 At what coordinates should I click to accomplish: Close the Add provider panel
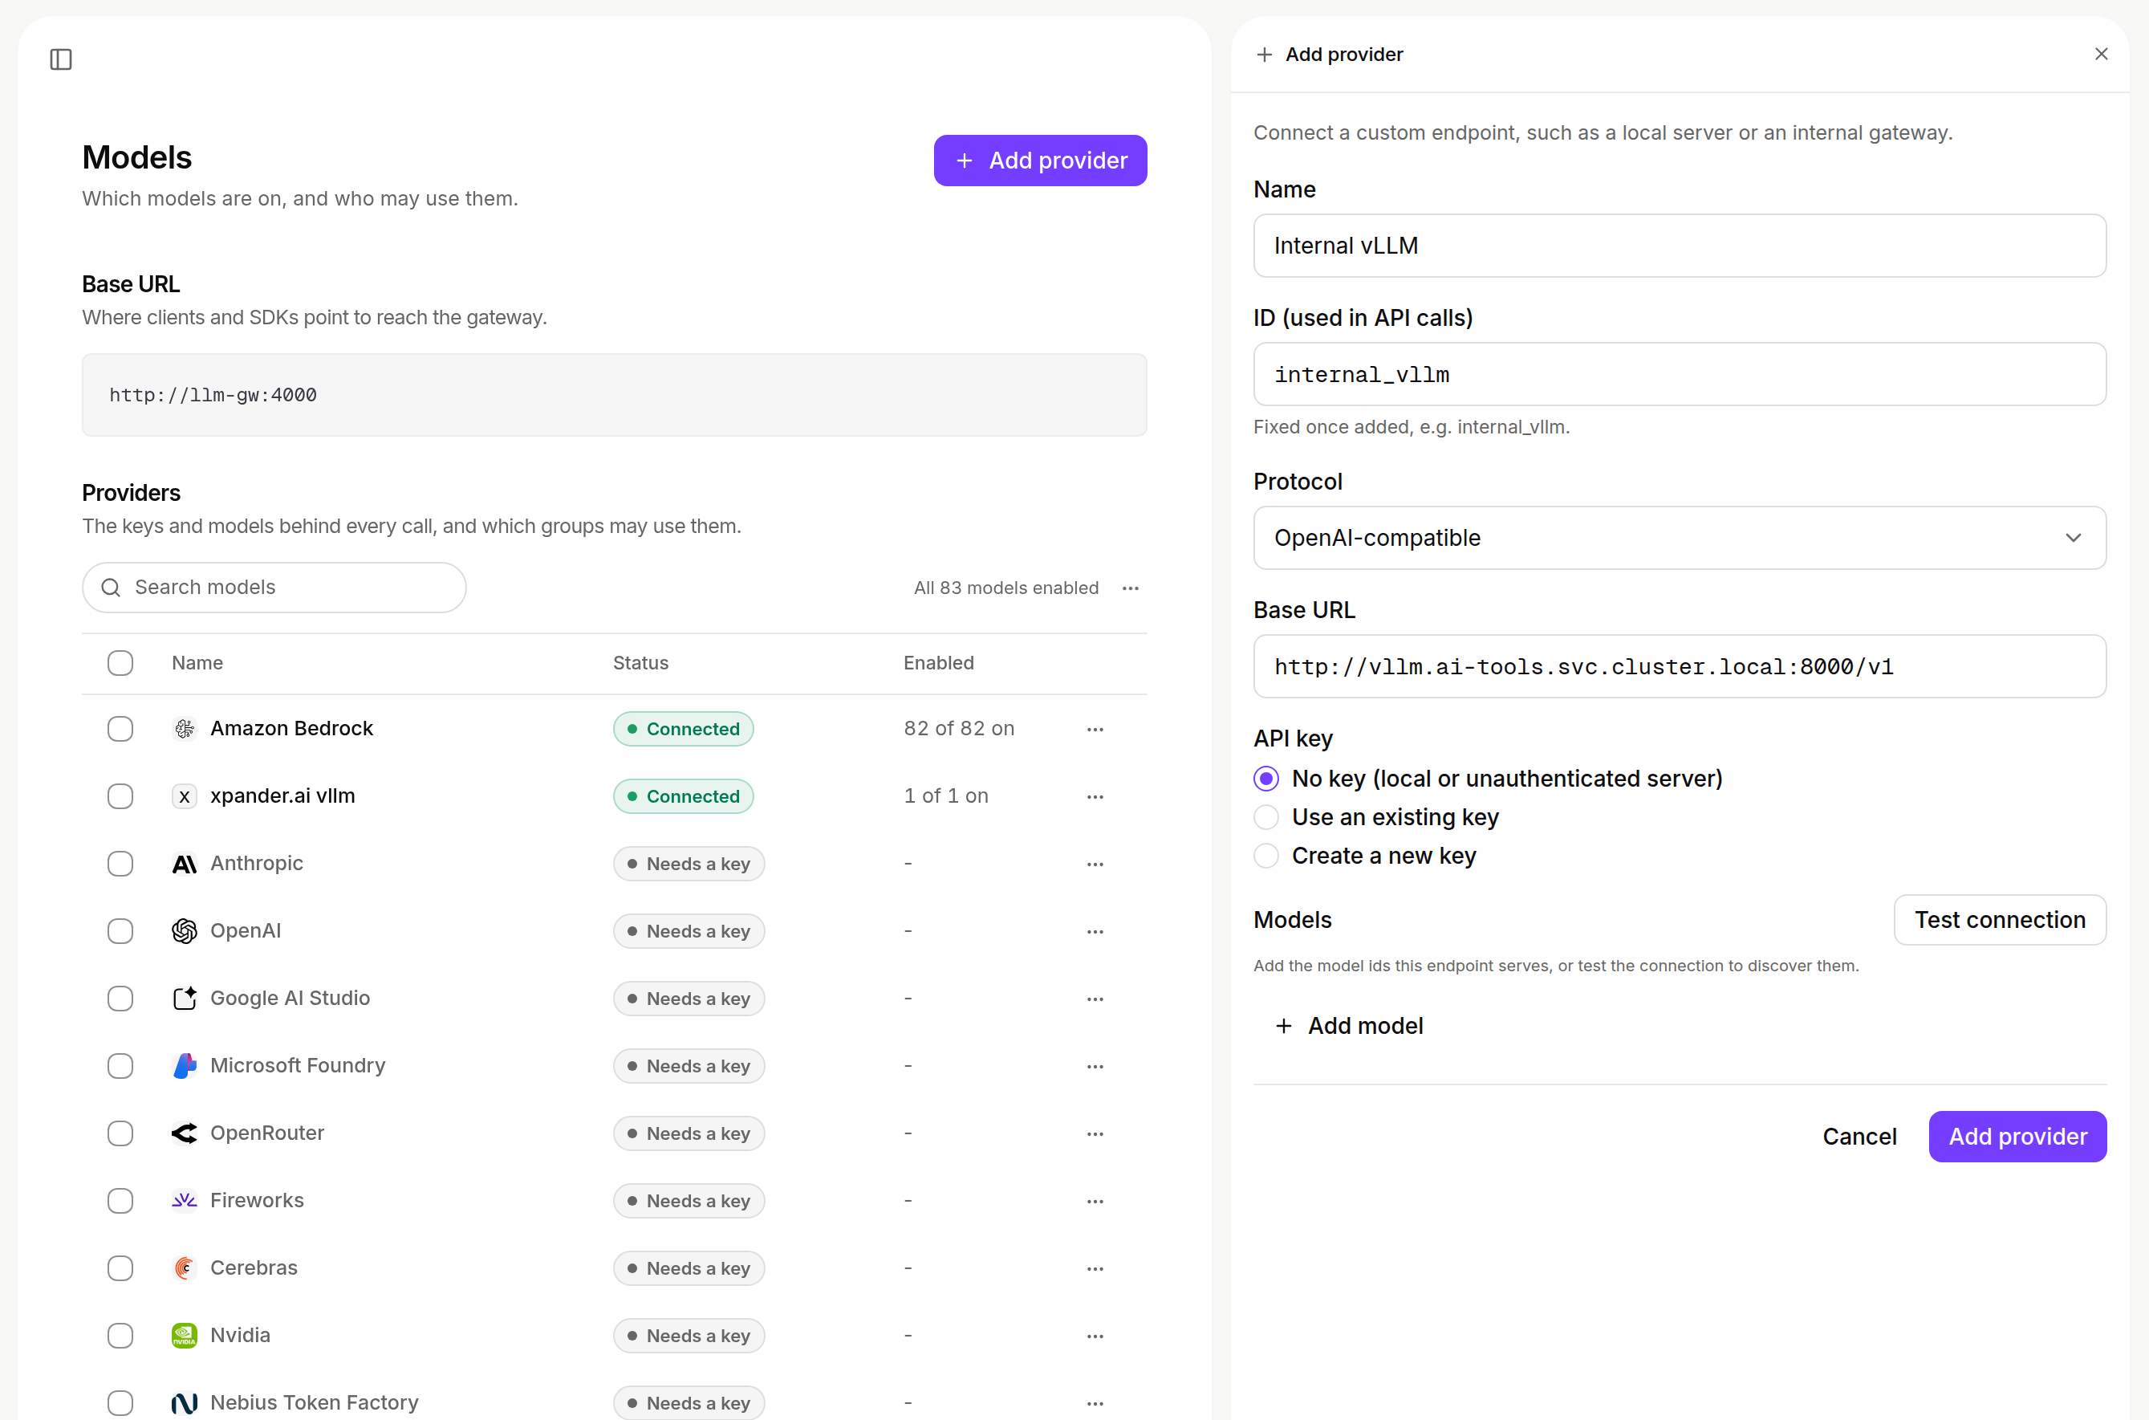click(2101, 55)
